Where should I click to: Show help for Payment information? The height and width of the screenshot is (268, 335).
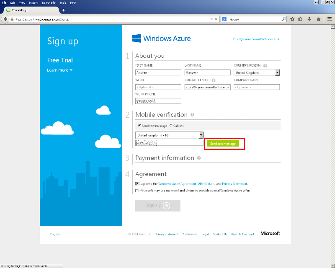[199, 158]
